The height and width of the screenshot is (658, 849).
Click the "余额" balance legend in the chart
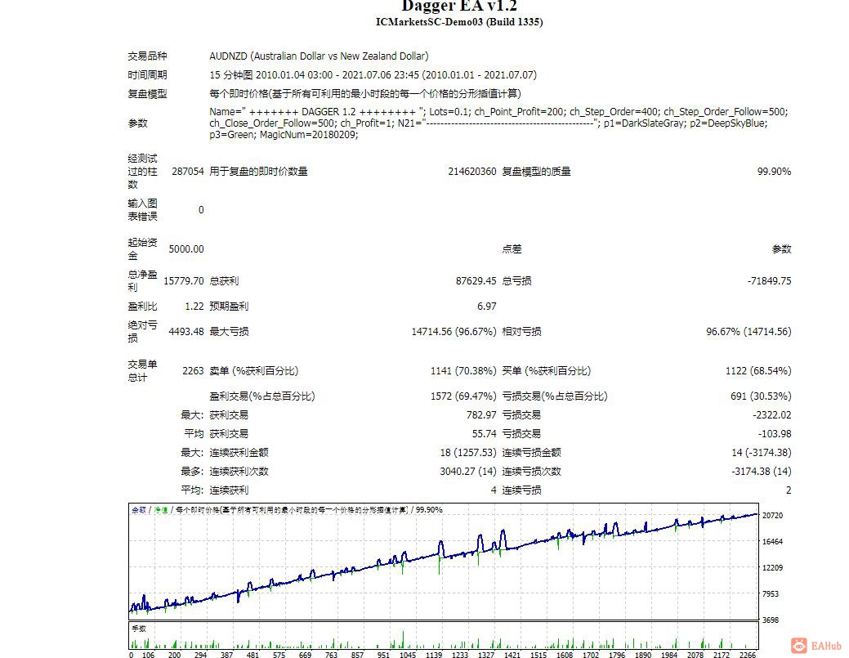point(139,509)
